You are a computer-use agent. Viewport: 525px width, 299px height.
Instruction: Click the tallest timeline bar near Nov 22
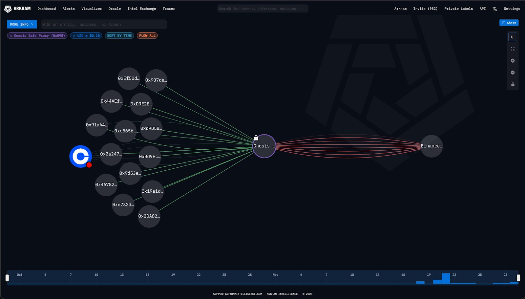pyautogui.click(x=446, y=278)
